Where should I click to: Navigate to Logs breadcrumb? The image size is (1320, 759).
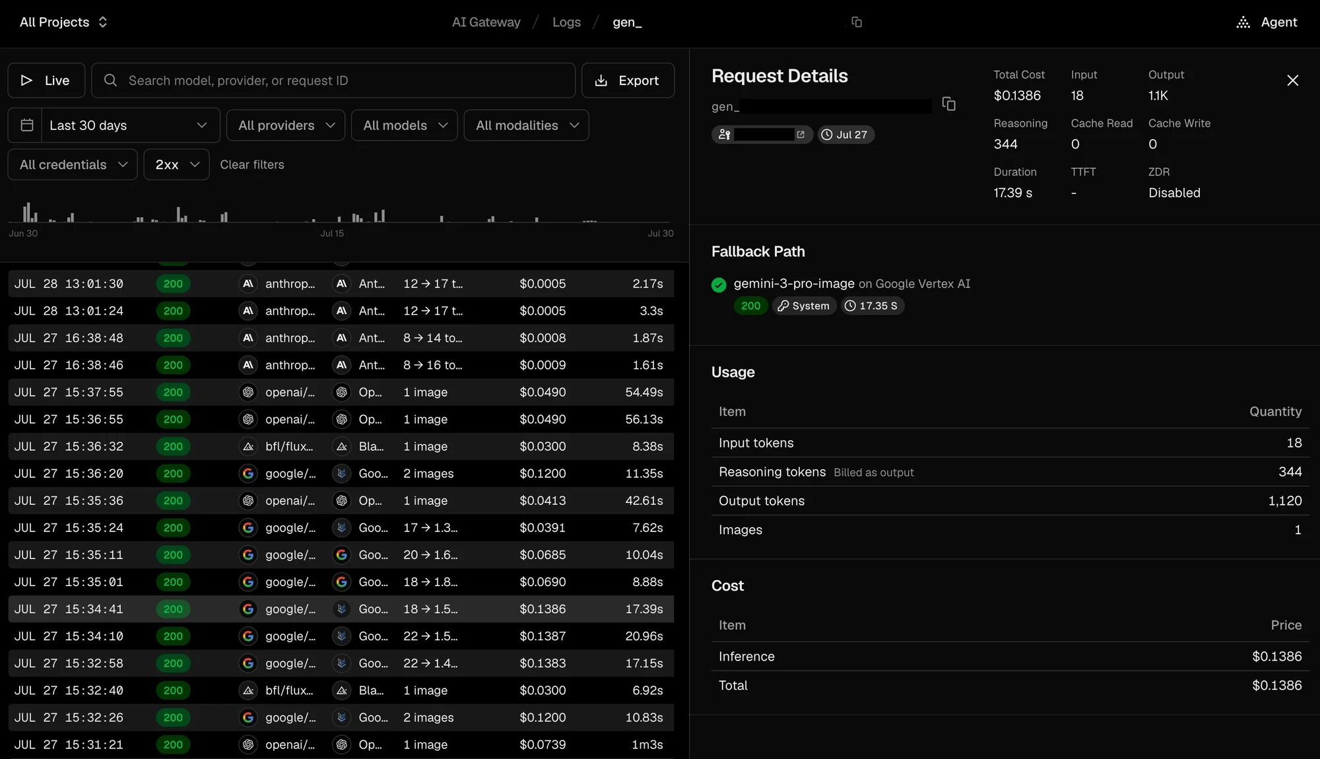point(566,22)
